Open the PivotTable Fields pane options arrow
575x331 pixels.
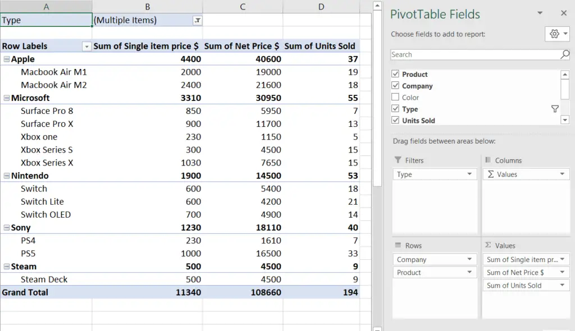tap(540, 13)
